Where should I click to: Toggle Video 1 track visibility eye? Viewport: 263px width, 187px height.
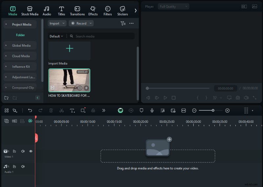[31, 151]
